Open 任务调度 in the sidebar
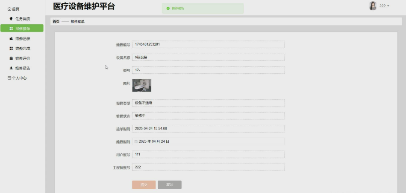 pyautogui.click(x=22, y=19)
